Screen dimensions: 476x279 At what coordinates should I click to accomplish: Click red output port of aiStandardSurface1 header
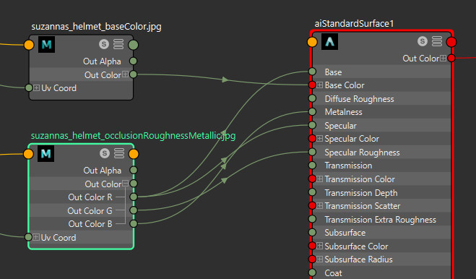(451, 42)
